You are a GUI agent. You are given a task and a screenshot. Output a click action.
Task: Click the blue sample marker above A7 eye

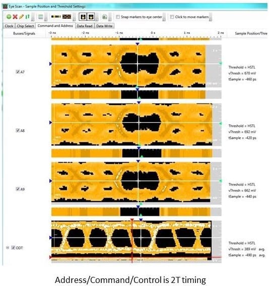(138, 44)
